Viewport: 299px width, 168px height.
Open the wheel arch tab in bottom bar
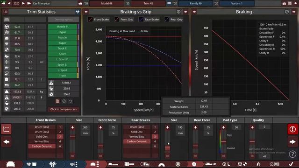[161, 164]
